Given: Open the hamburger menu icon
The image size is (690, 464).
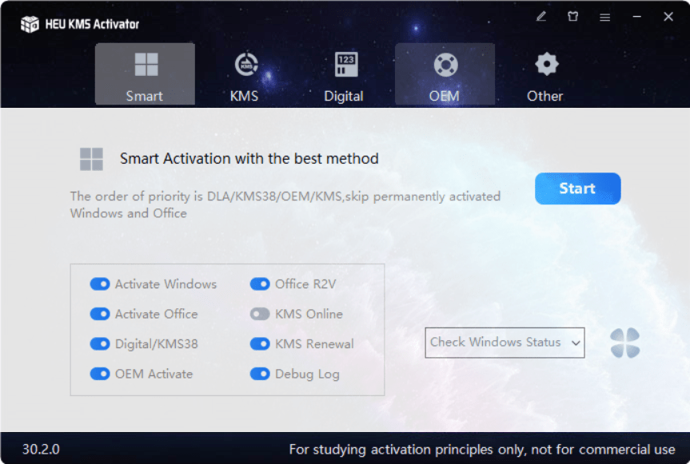Looking at the screenshot, I should click(605, 17).
